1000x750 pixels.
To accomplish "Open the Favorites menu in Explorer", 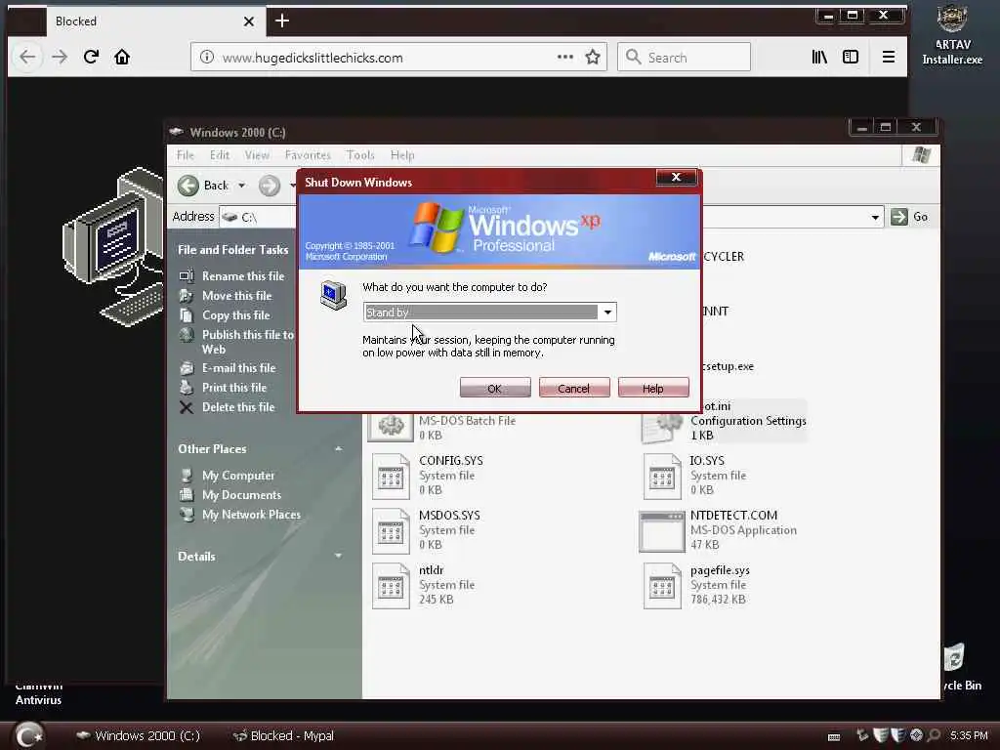I will point(308,155).
